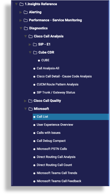Open Microsoft Teams Call Feedback

tap(59, 181)
